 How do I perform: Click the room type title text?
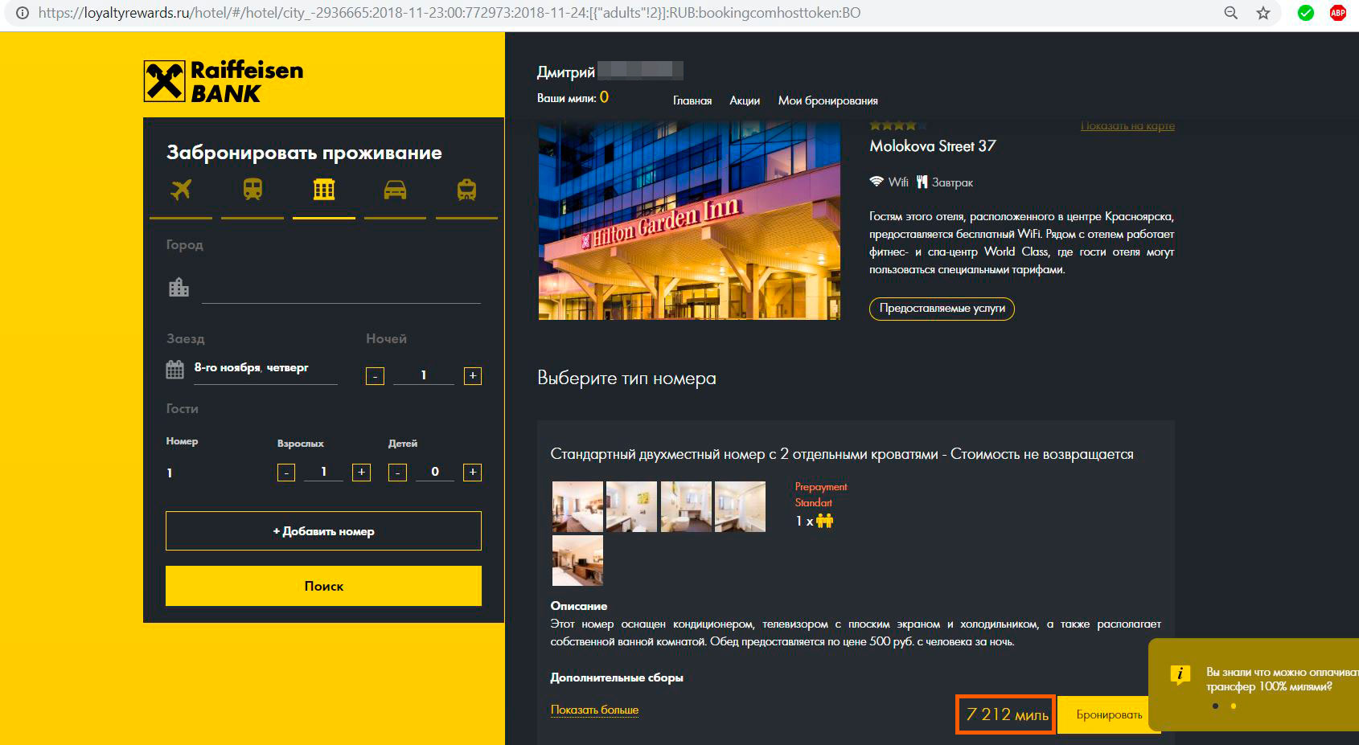[842, 454]
